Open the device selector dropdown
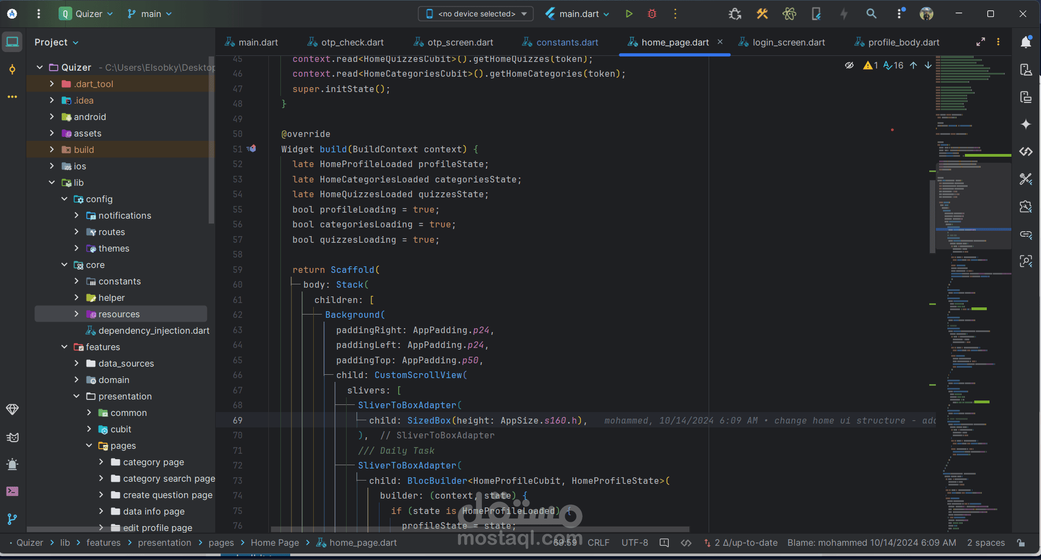The height and width of the screenshot is (560, 1041). coord(476,14)
